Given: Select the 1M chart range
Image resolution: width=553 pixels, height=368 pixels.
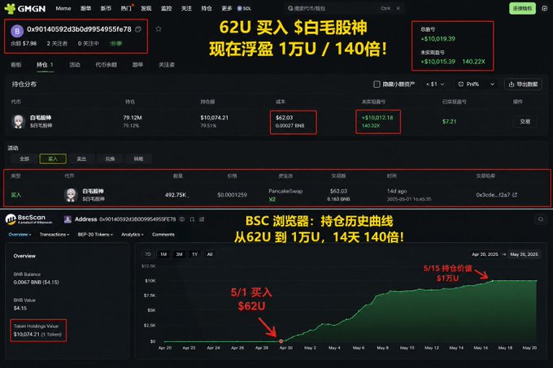Looking at the screenshot, I should (163, 254).
